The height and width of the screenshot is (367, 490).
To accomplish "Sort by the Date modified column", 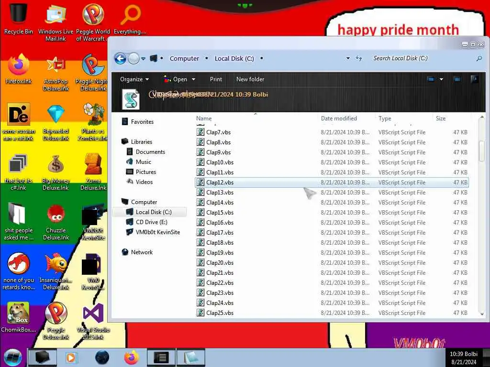I will (339, 119).
